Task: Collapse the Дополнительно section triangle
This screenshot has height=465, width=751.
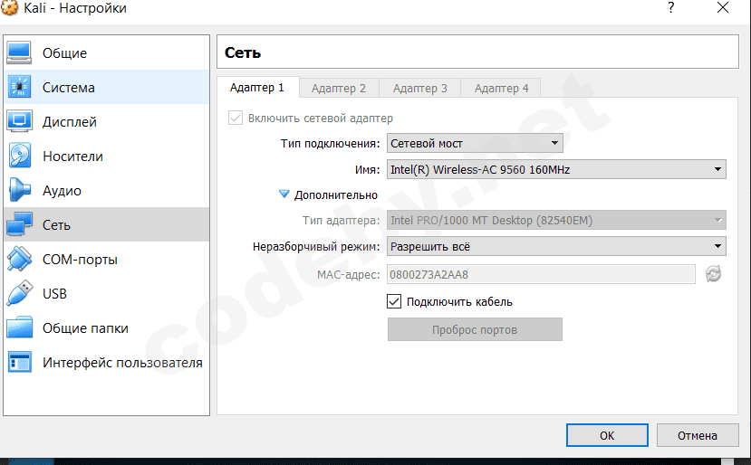Action: 284,195
